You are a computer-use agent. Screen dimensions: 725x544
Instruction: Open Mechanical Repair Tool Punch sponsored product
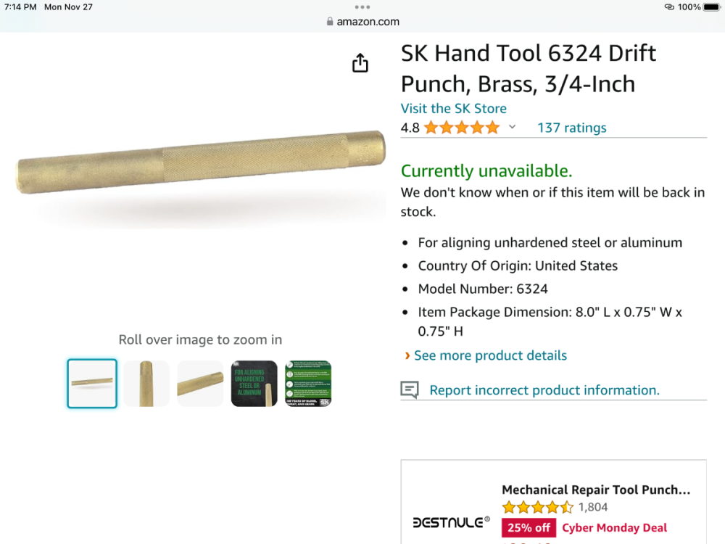(x=596, y=490)
